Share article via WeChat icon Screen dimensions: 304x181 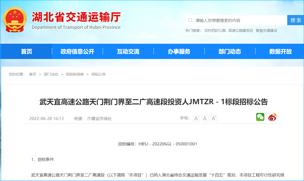pos(260,117)
